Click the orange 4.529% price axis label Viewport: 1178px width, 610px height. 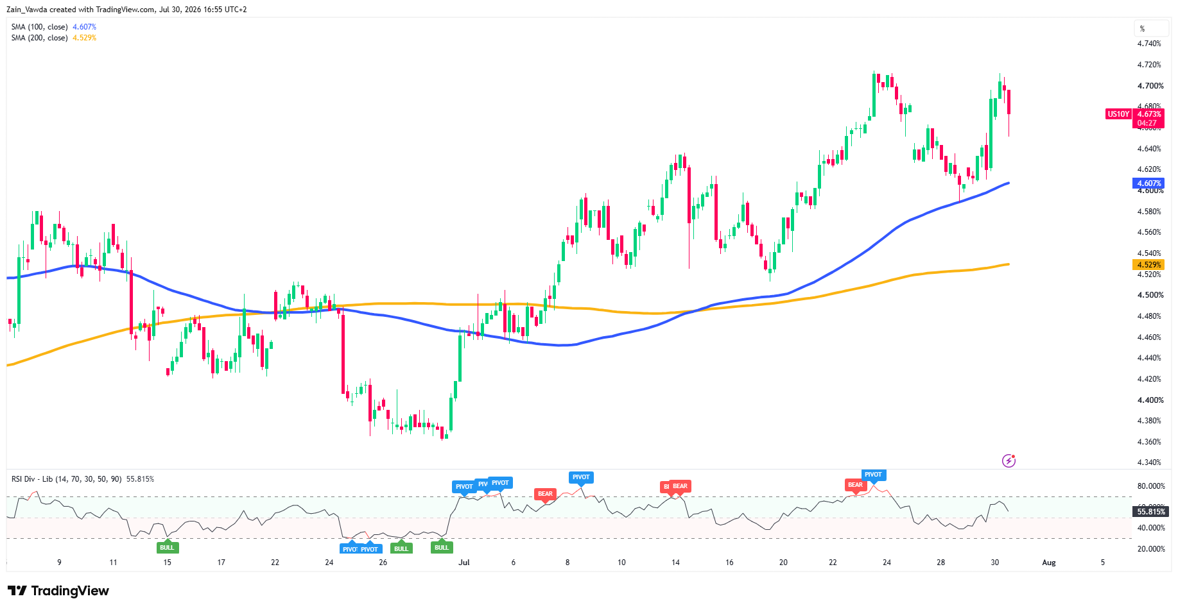point(1148,265)
